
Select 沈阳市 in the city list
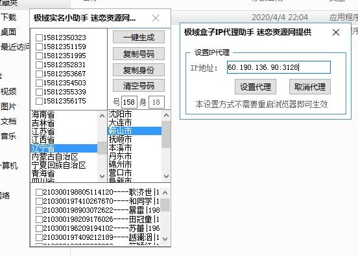pyautogui.click(x=134, y=114)
